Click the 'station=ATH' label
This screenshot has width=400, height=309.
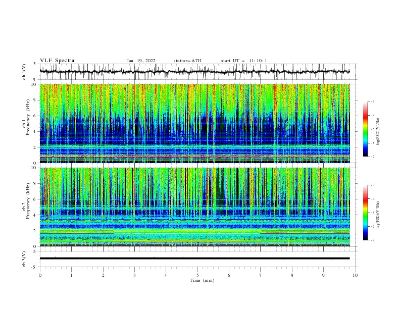187,61
